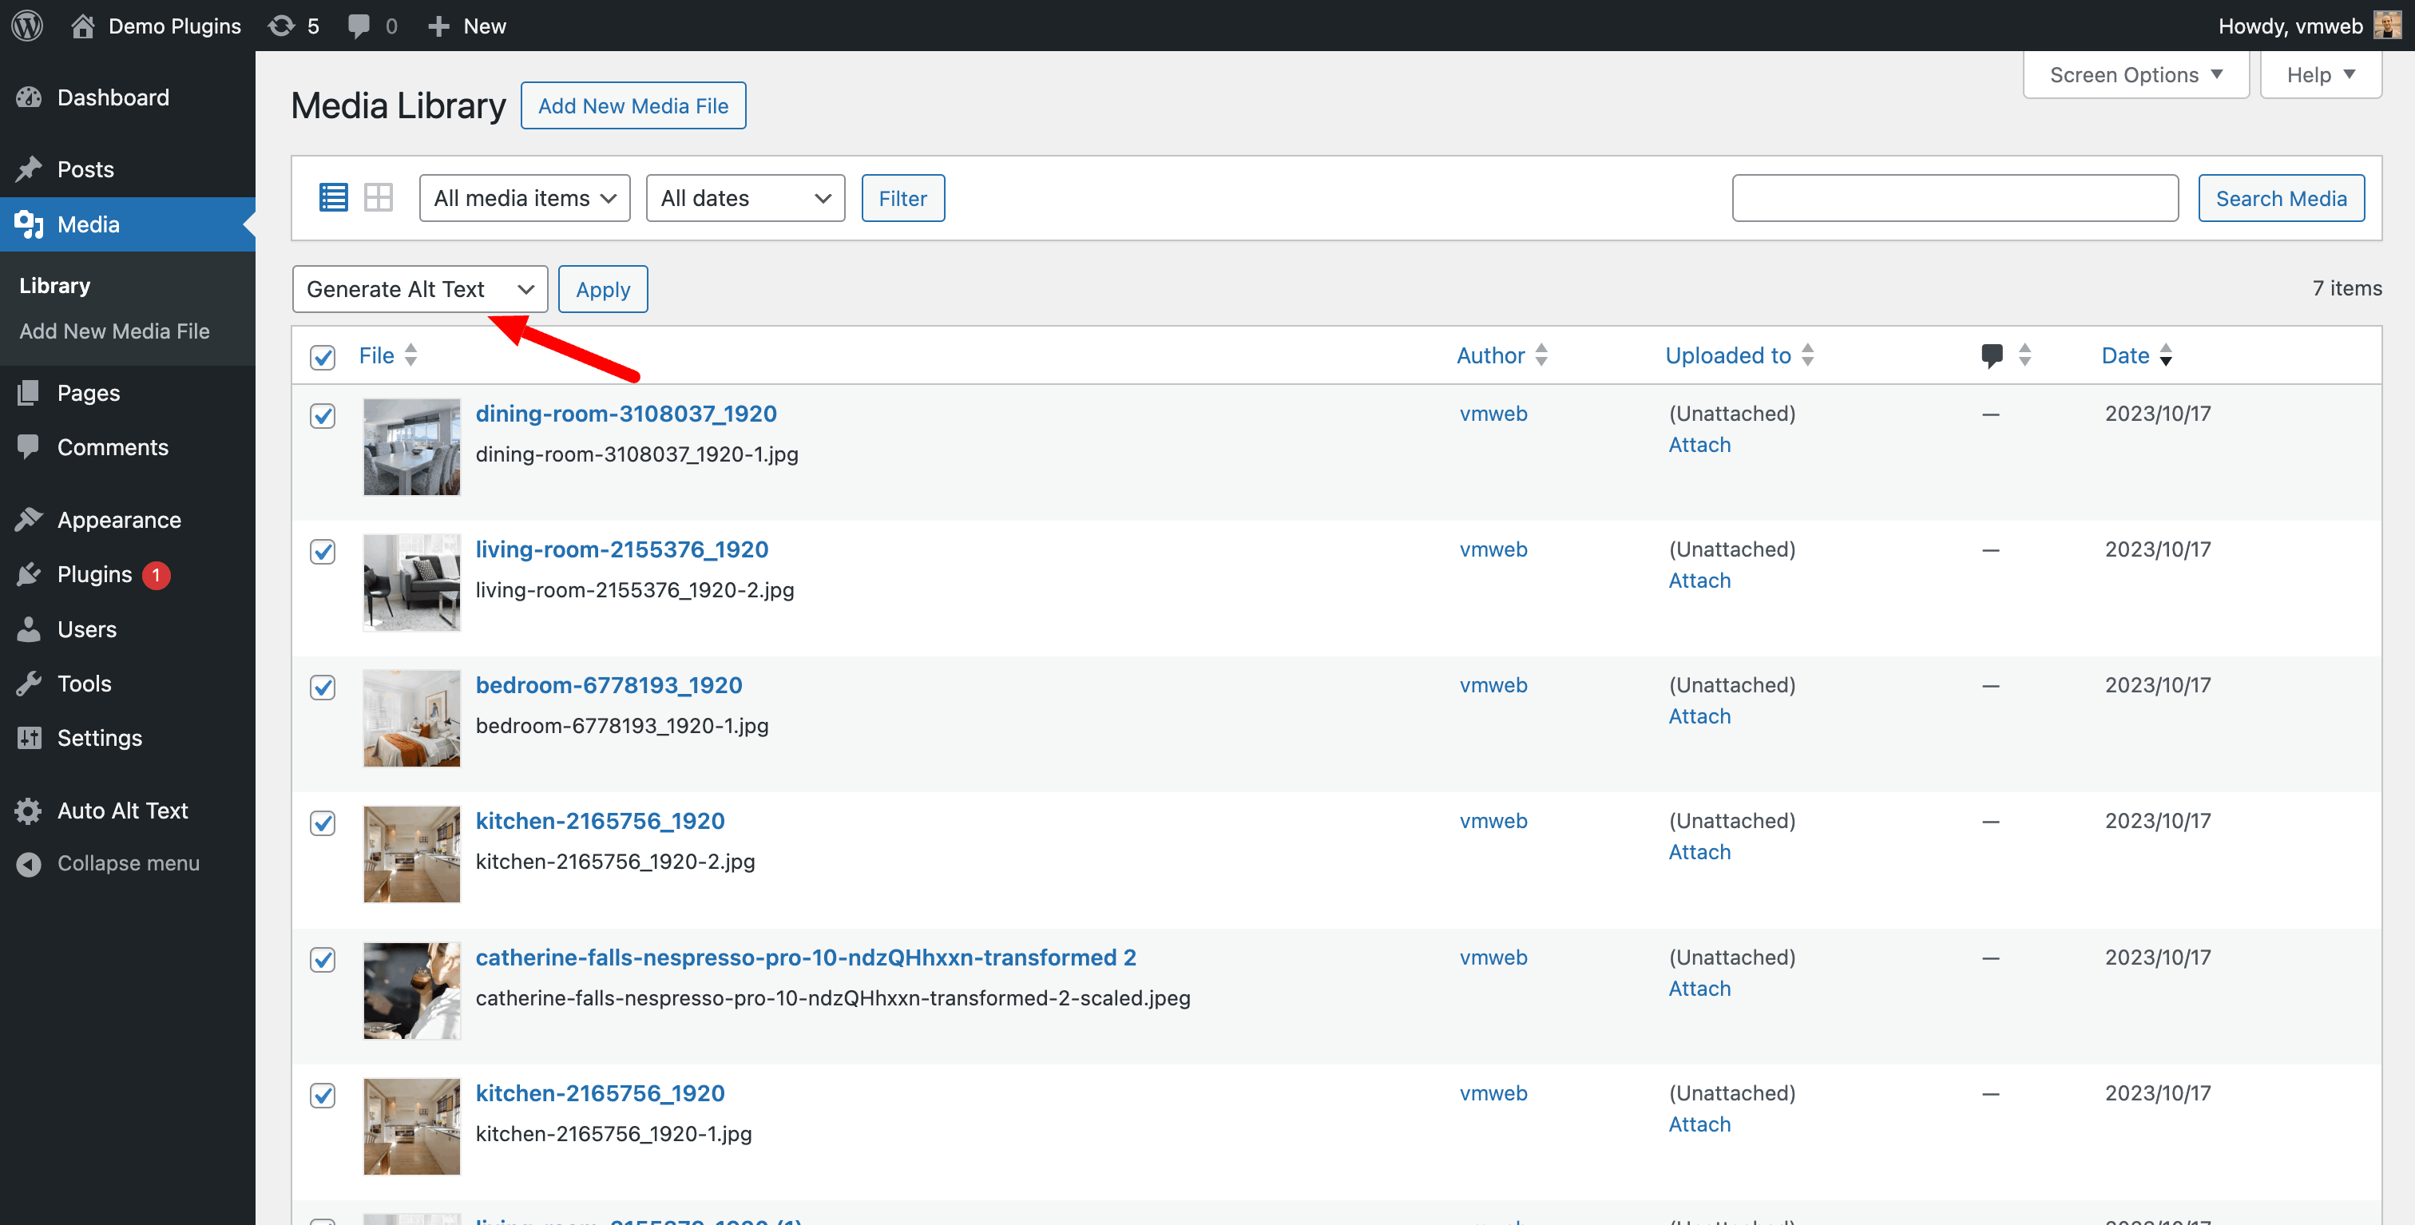
Task: Click the Apply bulk action button
Action: click(x=603, y=288)
